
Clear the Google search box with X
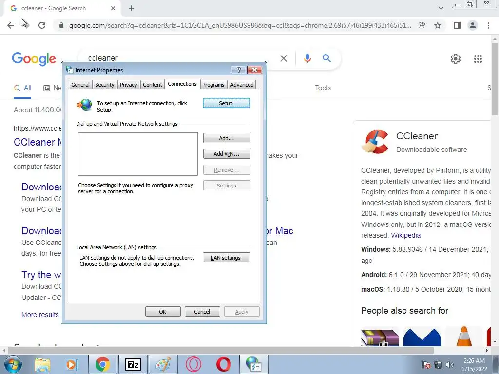pyautogui.click(x=283, y=58)
